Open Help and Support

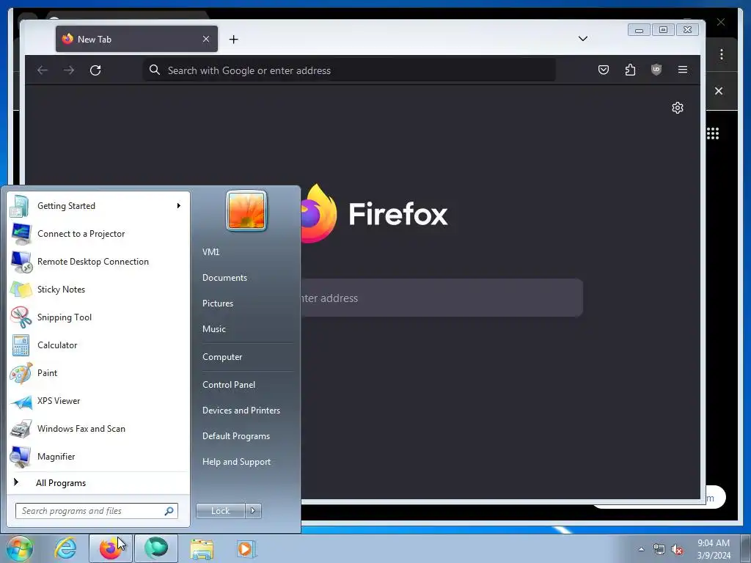[x=237, y=462]
